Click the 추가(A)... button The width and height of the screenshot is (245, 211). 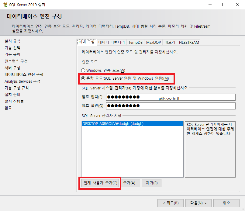130,183
